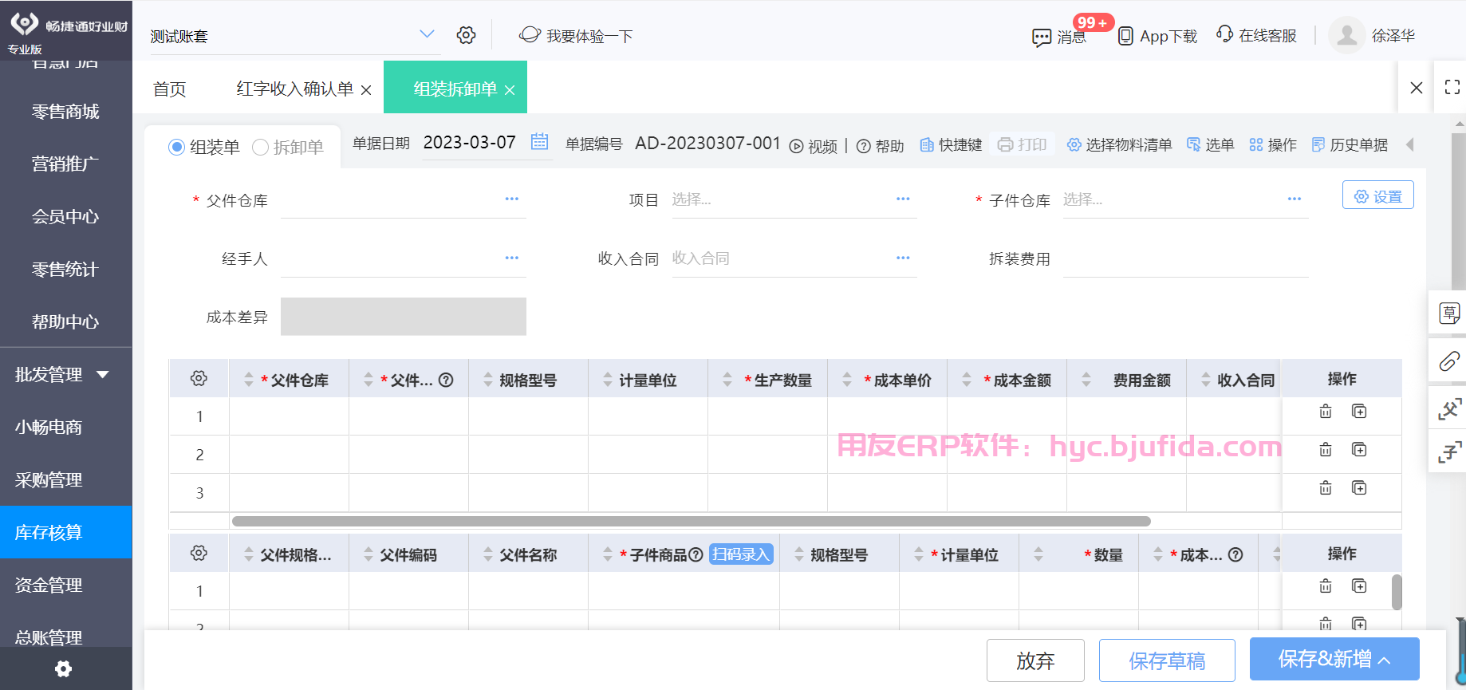Click parent table horizontal scrollbar
The width and height of the screenshot is (1466, 690).
(691, 521)
